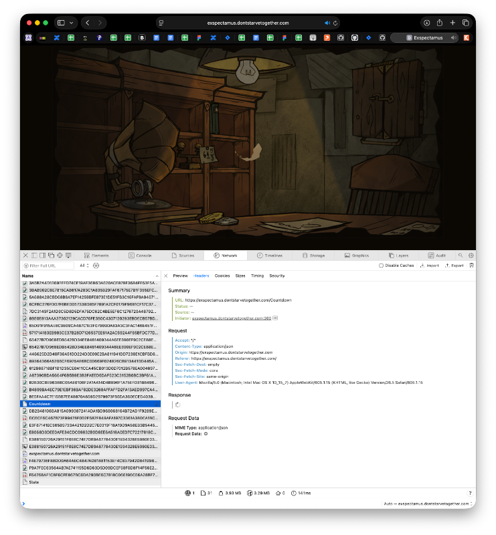
Task: Click the group media requests round icon
Action: pyautogui.click(x=96, y=265)
